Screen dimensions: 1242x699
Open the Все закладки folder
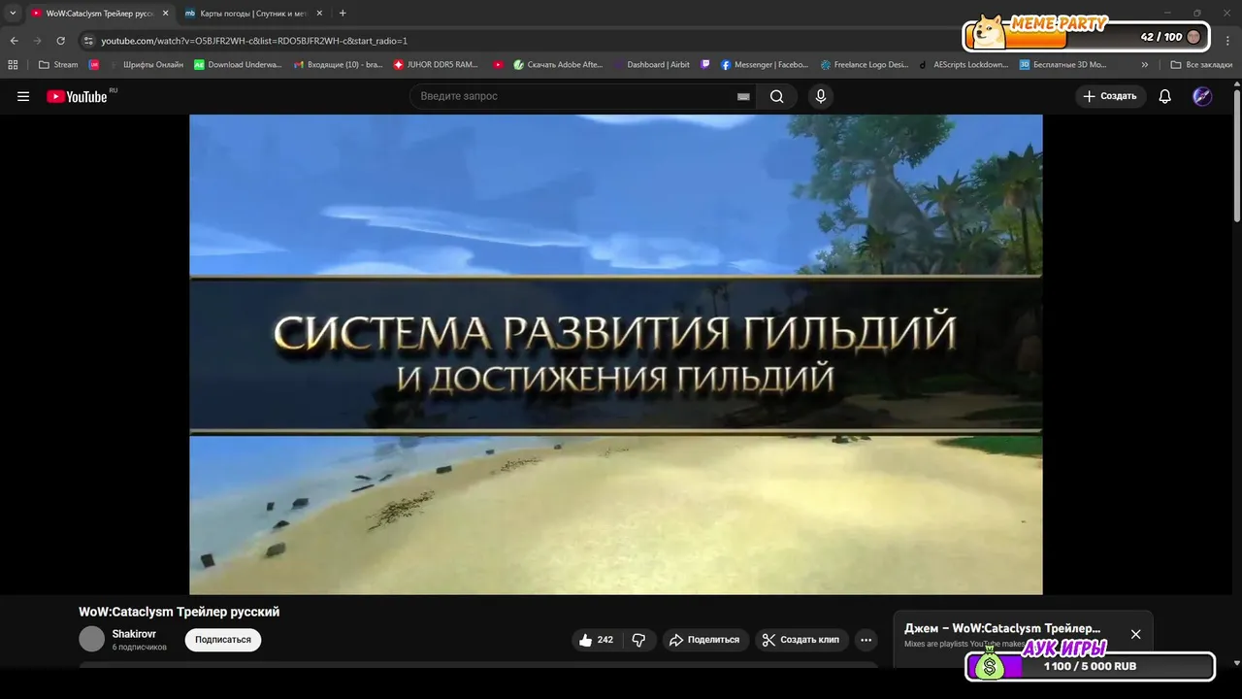pos(1201,65)
